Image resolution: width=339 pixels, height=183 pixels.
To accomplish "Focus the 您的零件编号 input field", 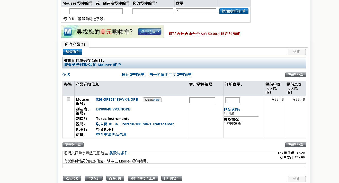I will tap(153, 11).
